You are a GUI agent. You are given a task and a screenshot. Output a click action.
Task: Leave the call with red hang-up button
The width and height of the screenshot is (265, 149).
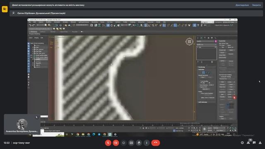coord(156,143)
